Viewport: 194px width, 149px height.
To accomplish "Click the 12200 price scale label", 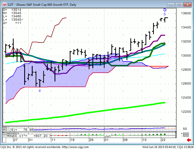I will click(186, 112).
